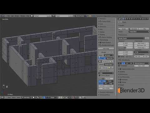Open the Edit Mode dropdown
The height and width of the screenshot is (113, 150).
click(x=27, y=97)
